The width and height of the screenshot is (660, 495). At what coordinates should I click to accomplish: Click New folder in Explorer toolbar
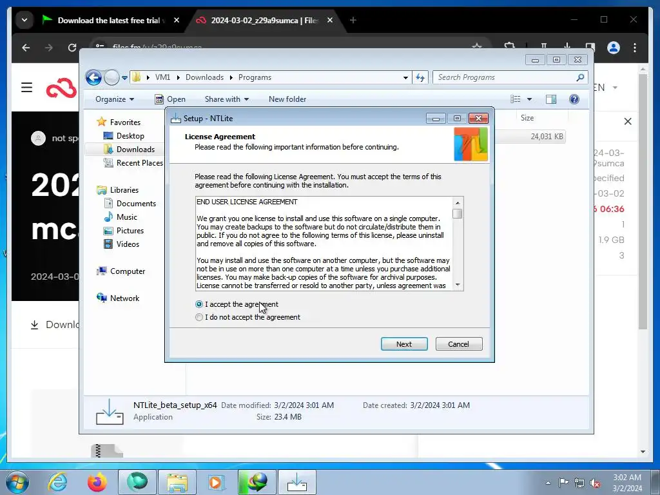coord(287,99)
